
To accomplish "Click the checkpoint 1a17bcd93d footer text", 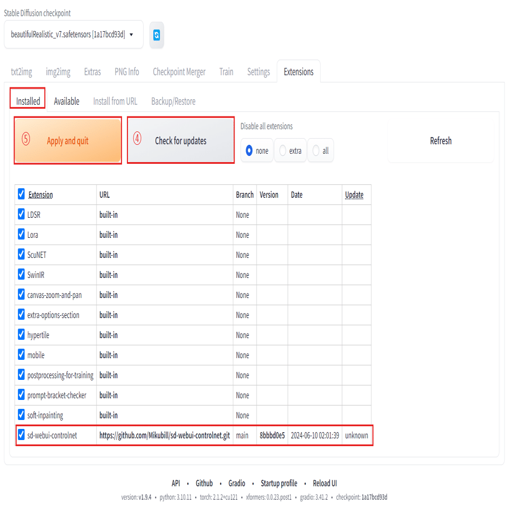I will 362,497.
